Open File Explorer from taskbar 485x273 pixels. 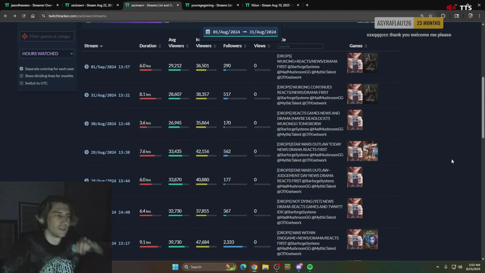265,267
